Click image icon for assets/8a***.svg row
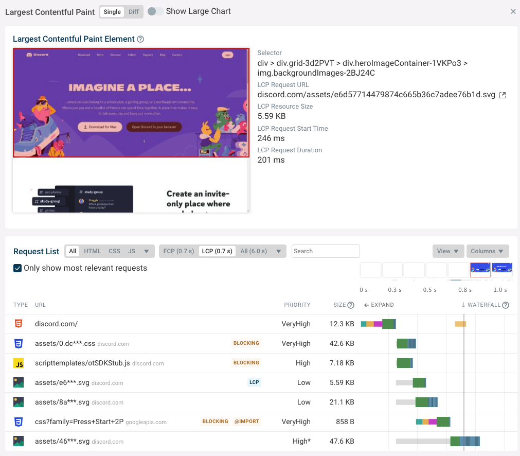Image resolution: width=520 pixels, height=456 pixels. tap(19, 402)
